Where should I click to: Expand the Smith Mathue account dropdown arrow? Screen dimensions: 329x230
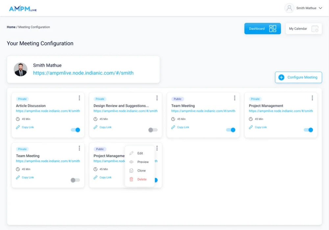pos(320,8)
